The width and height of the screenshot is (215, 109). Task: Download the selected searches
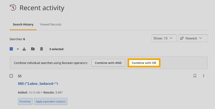(x=24, y=49)
